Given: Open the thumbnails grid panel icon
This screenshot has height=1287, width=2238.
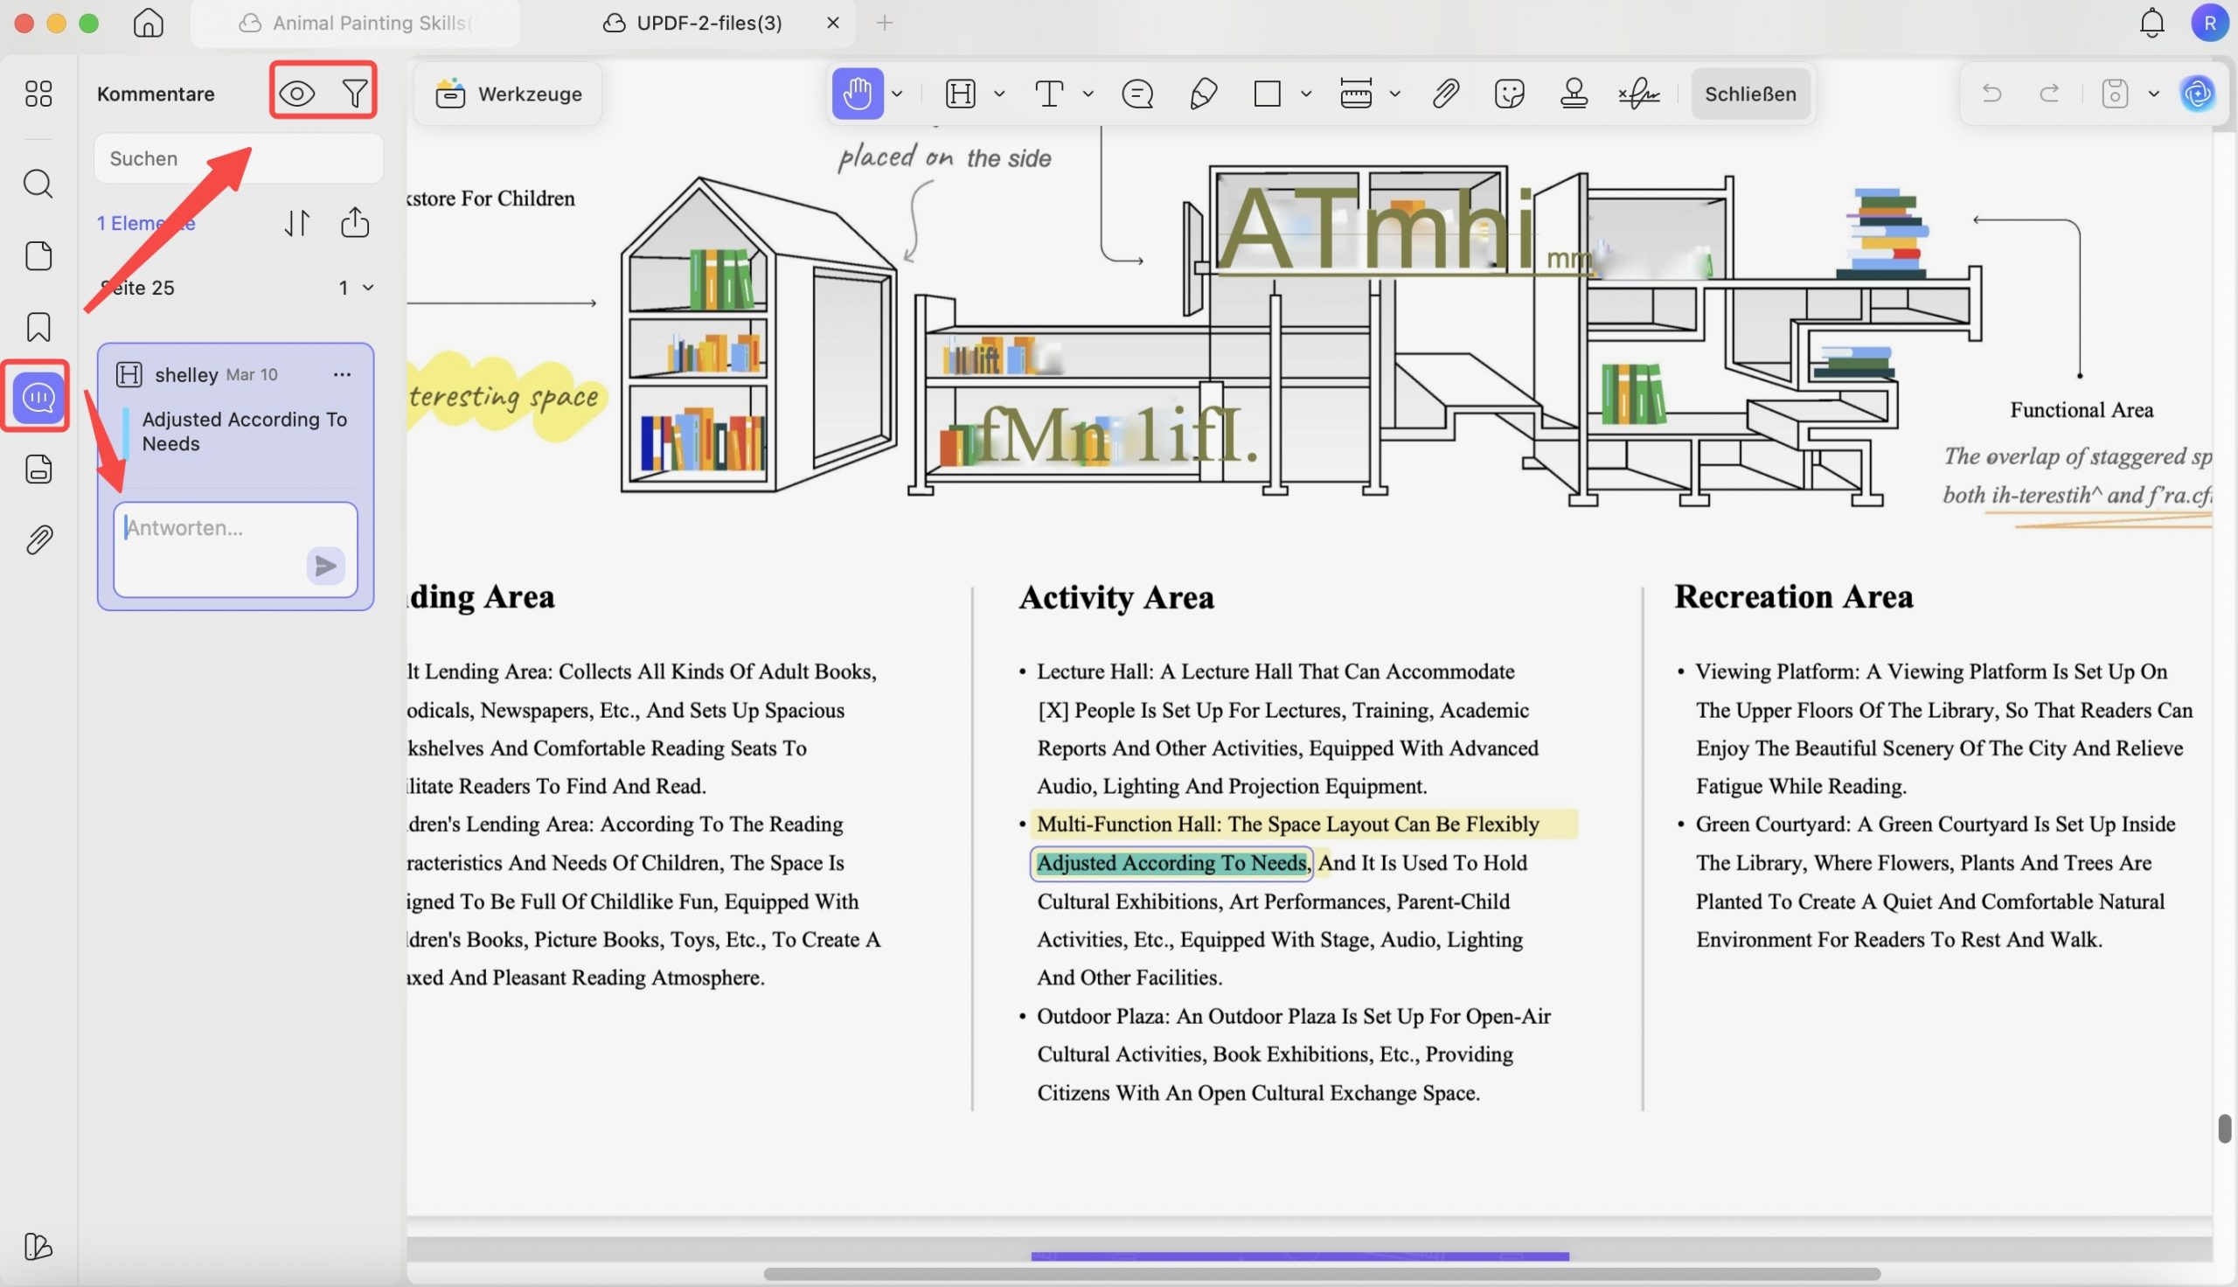Looking at the screenshot, I should click(38, 94).
